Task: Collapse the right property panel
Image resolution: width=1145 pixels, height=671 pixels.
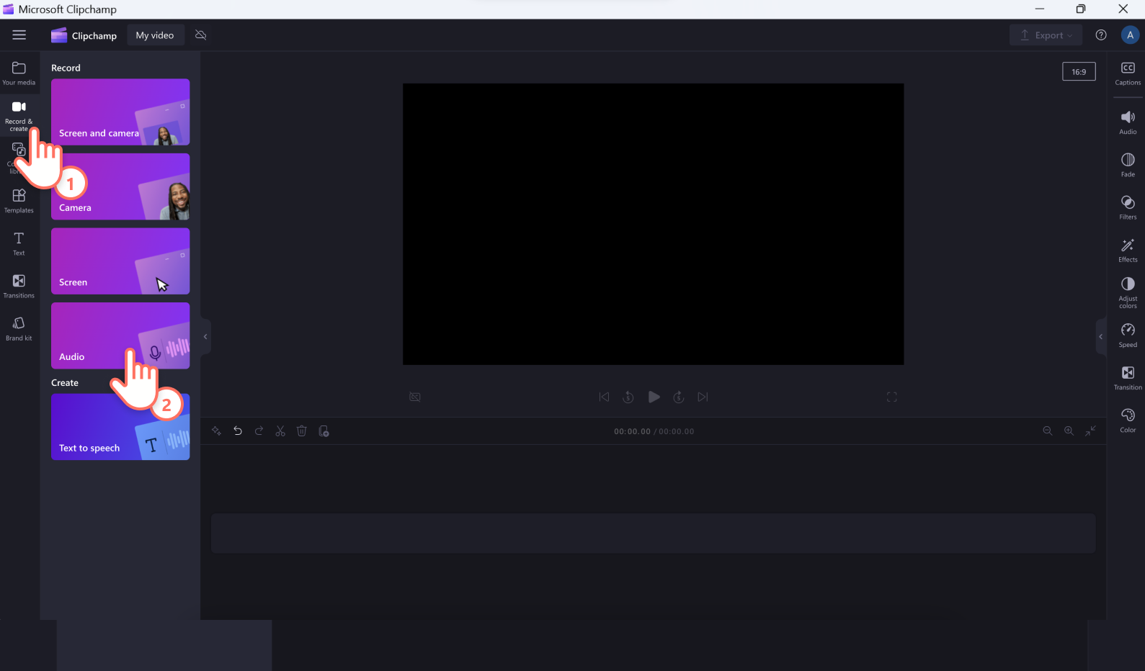Action: (1100, 336)
